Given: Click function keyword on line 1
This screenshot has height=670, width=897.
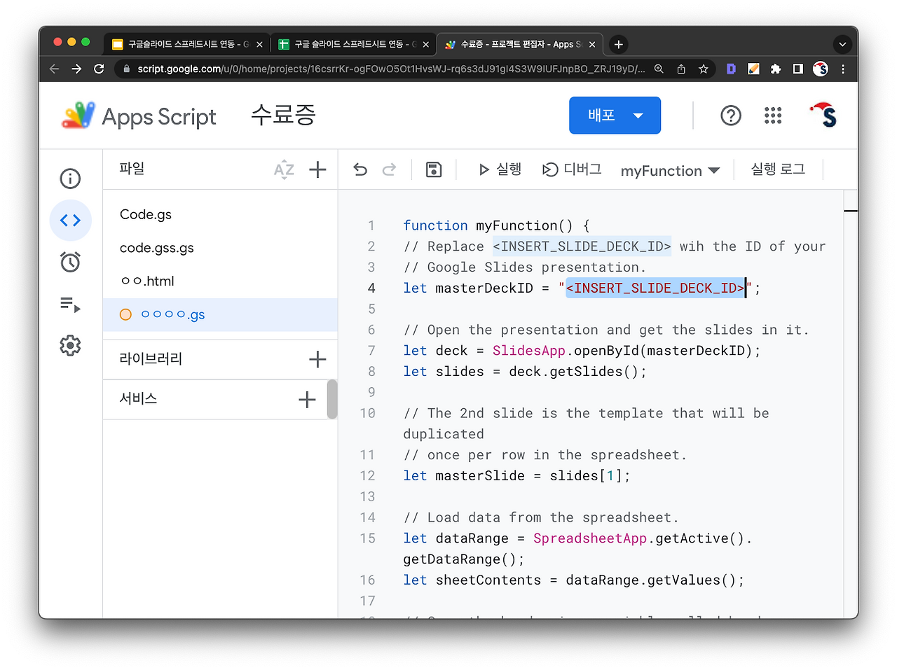Looking at the screenshot, I should coord(435,225).
